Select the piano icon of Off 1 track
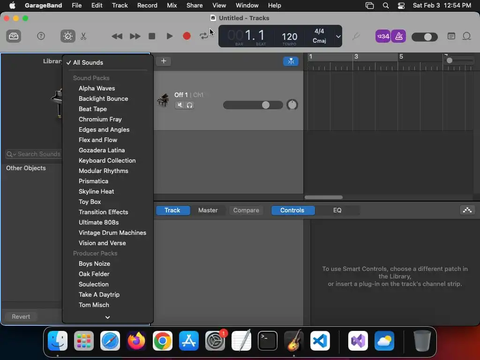The image size is (480, 360). click(163, 100)
